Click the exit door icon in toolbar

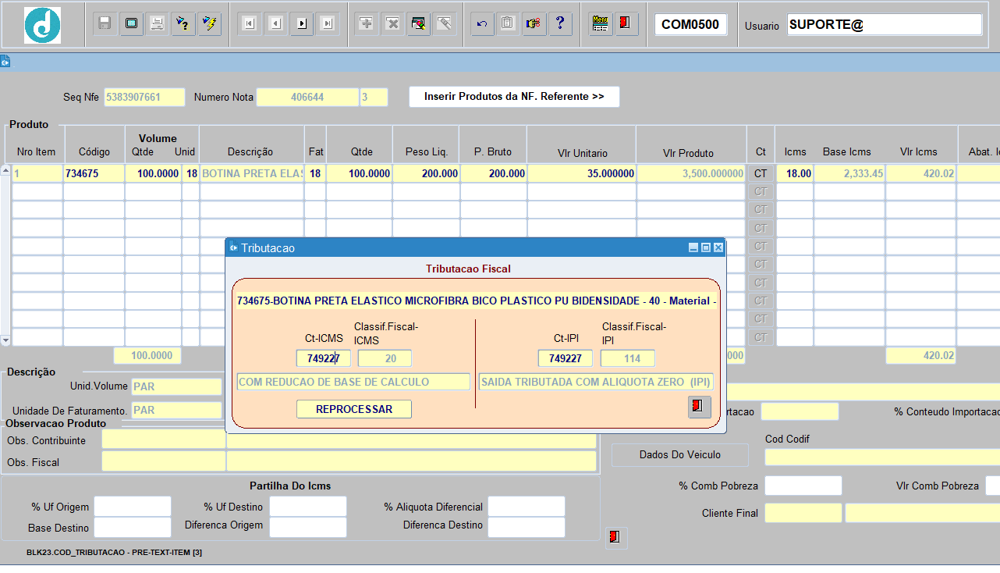click(x=626, y=23)
